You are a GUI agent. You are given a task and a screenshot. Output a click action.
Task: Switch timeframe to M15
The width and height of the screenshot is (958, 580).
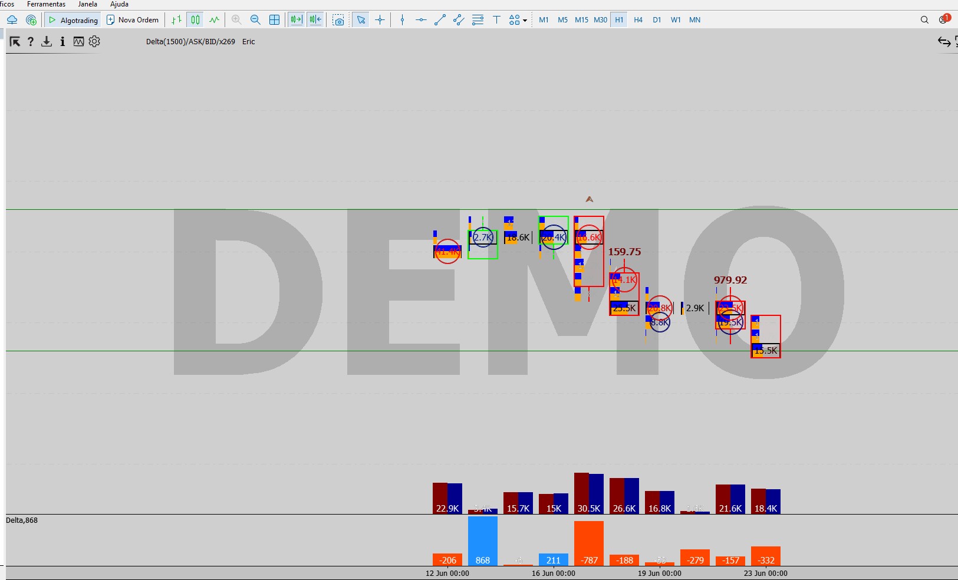click(x=582, y=20)
